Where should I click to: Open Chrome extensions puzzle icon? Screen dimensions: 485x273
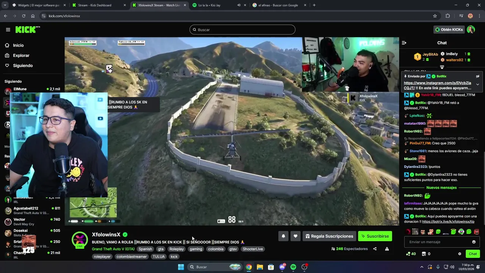click(x=448, y=16)
